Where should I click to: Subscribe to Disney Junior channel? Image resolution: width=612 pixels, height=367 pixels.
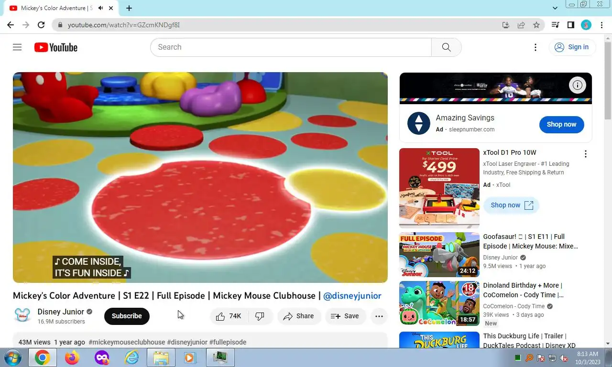[127, 316]
